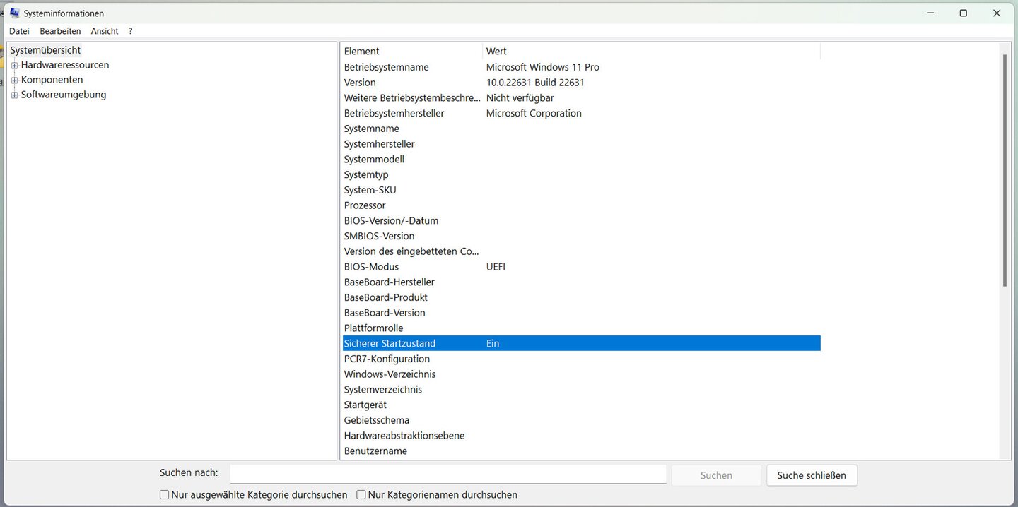Click the Systeminformationen title bar icon
Viewport: 1018px width, 507px height.
pyautogui.click(x=13, y=13)
